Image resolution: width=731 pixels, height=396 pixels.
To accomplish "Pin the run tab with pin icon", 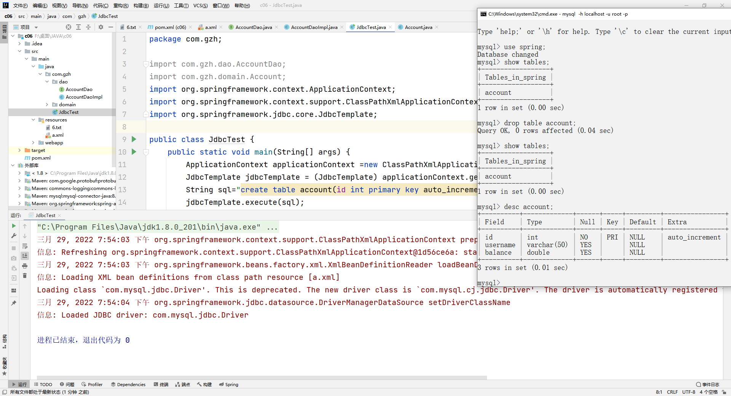I will tap(14, 303).
